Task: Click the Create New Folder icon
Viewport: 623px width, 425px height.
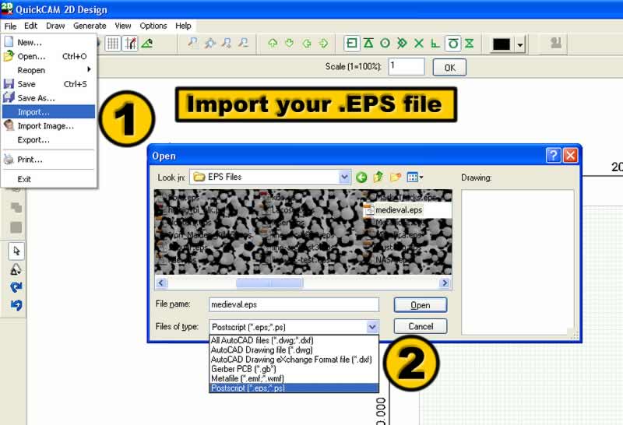Action: click(396, 177)
